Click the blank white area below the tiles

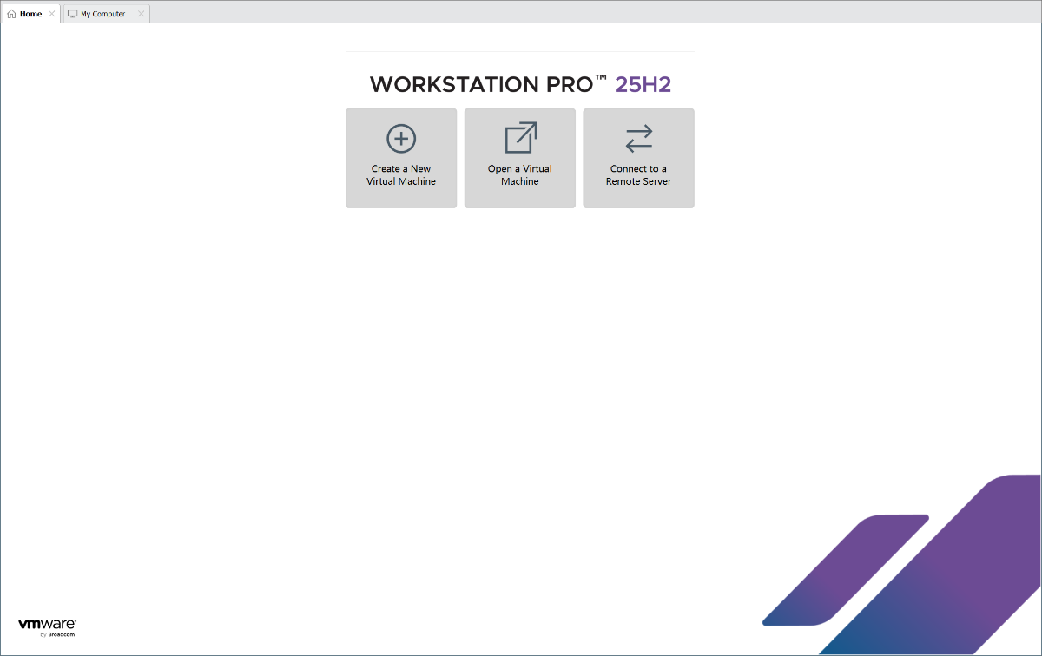(519, 364)
